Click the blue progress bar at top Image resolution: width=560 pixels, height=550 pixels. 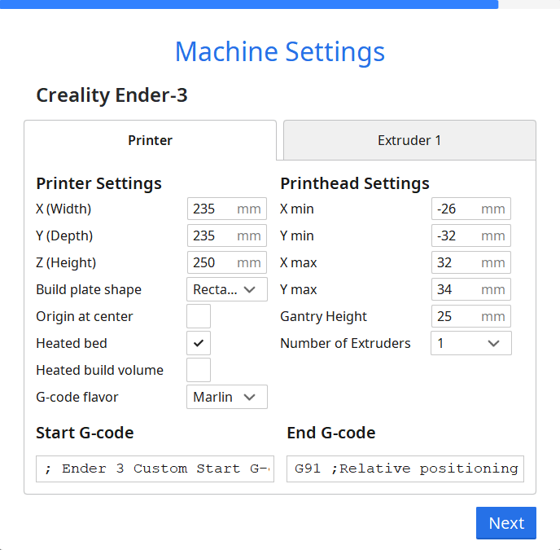tap(249, 4)
